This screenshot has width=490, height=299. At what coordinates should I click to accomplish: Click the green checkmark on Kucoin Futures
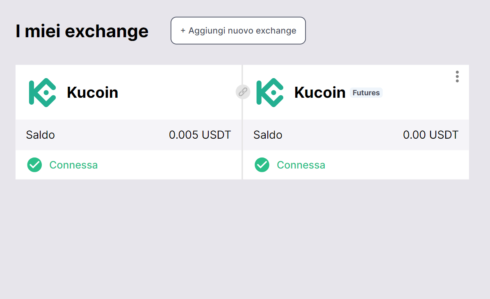pos(262,165)
